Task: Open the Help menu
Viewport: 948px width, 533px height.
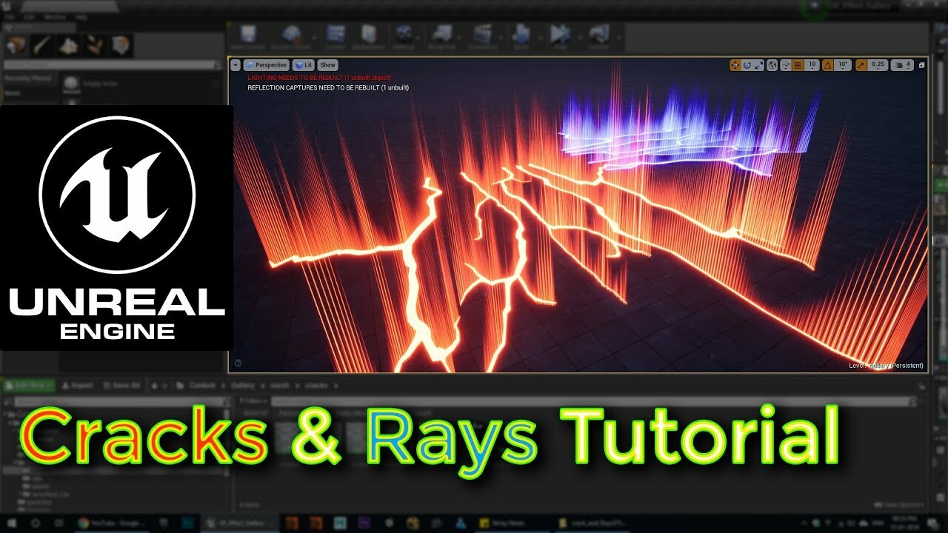Action: coord(81,16)
